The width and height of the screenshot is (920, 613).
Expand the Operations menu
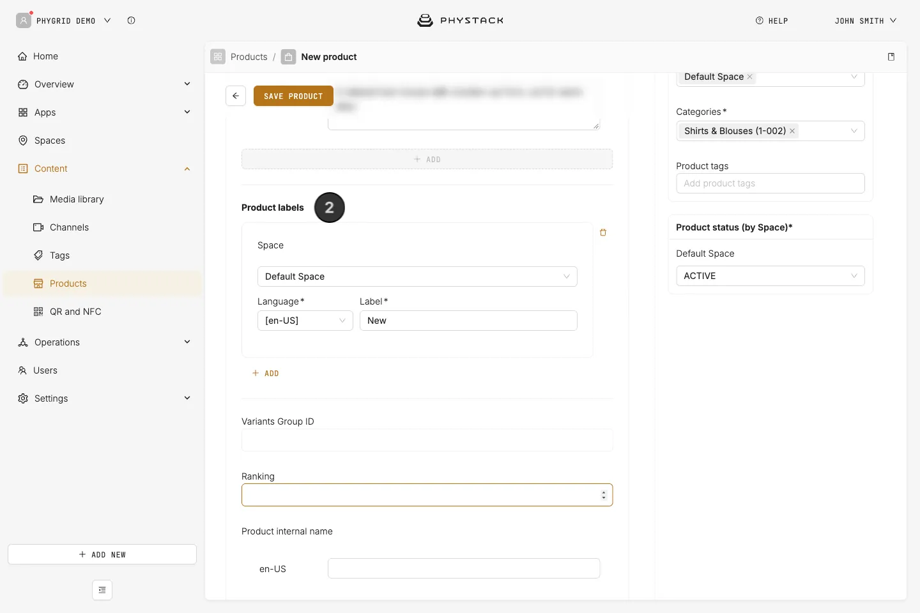(187, 342)
